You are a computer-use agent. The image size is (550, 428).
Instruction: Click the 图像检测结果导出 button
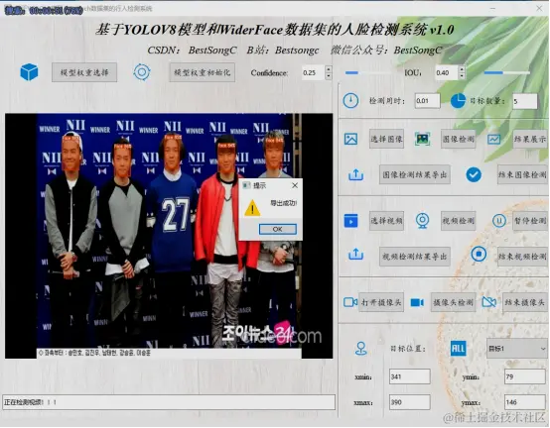tap(415, 174)
